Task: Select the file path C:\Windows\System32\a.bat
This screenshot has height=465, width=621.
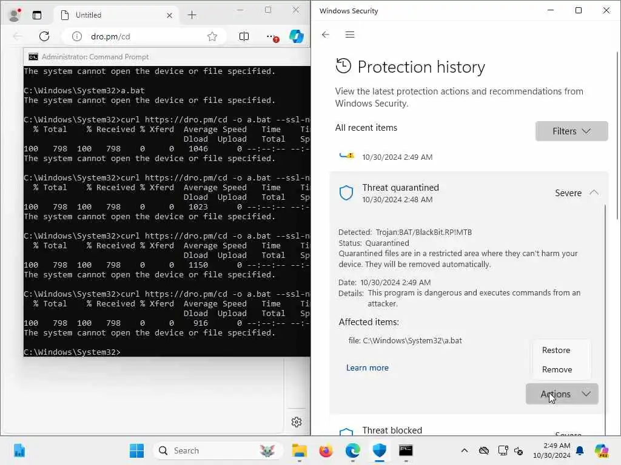Action: [x=412, y=340]
